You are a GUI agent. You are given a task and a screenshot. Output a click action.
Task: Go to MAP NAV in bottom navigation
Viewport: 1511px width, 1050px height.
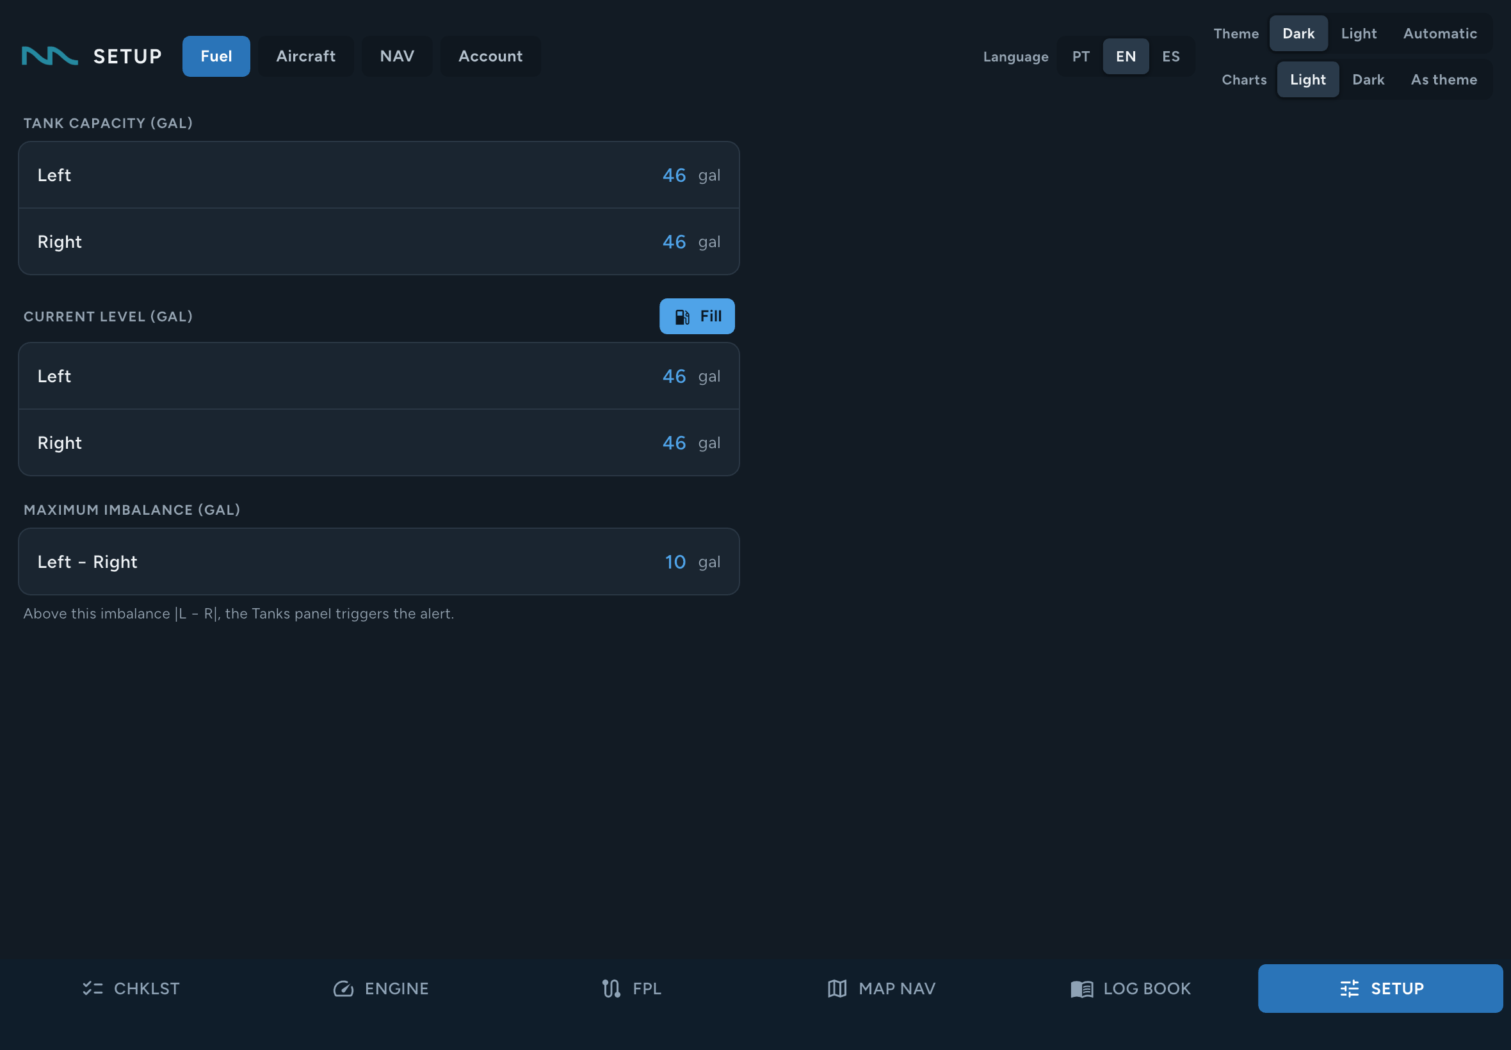tap(881, 988)
